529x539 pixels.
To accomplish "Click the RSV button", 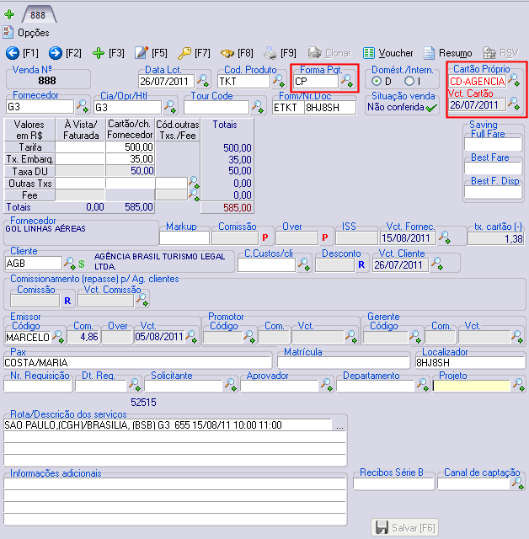I will 500,53.
